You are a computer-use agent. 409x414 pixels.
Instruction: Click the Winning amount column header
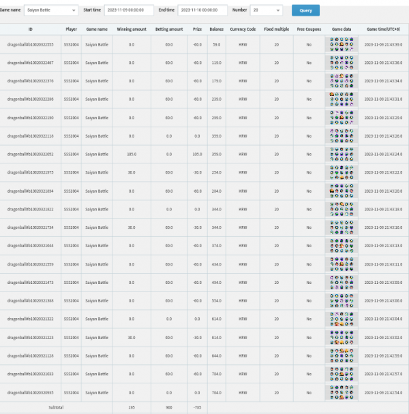pos(132,29)
